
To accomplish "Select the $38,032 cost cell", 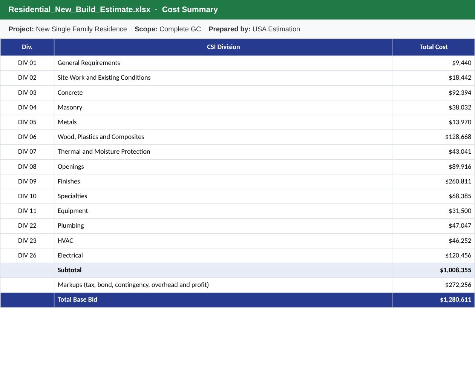I will pyautogui.click(x=434, y=107).
